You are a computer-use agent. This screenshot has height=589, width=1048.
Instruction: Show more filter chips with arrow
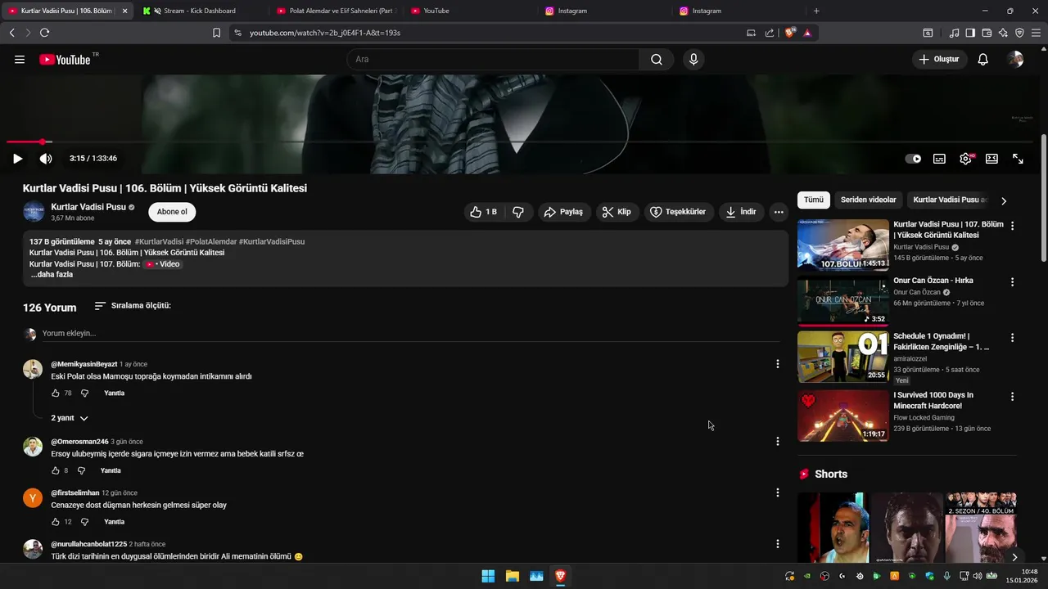coord(1004,200)
